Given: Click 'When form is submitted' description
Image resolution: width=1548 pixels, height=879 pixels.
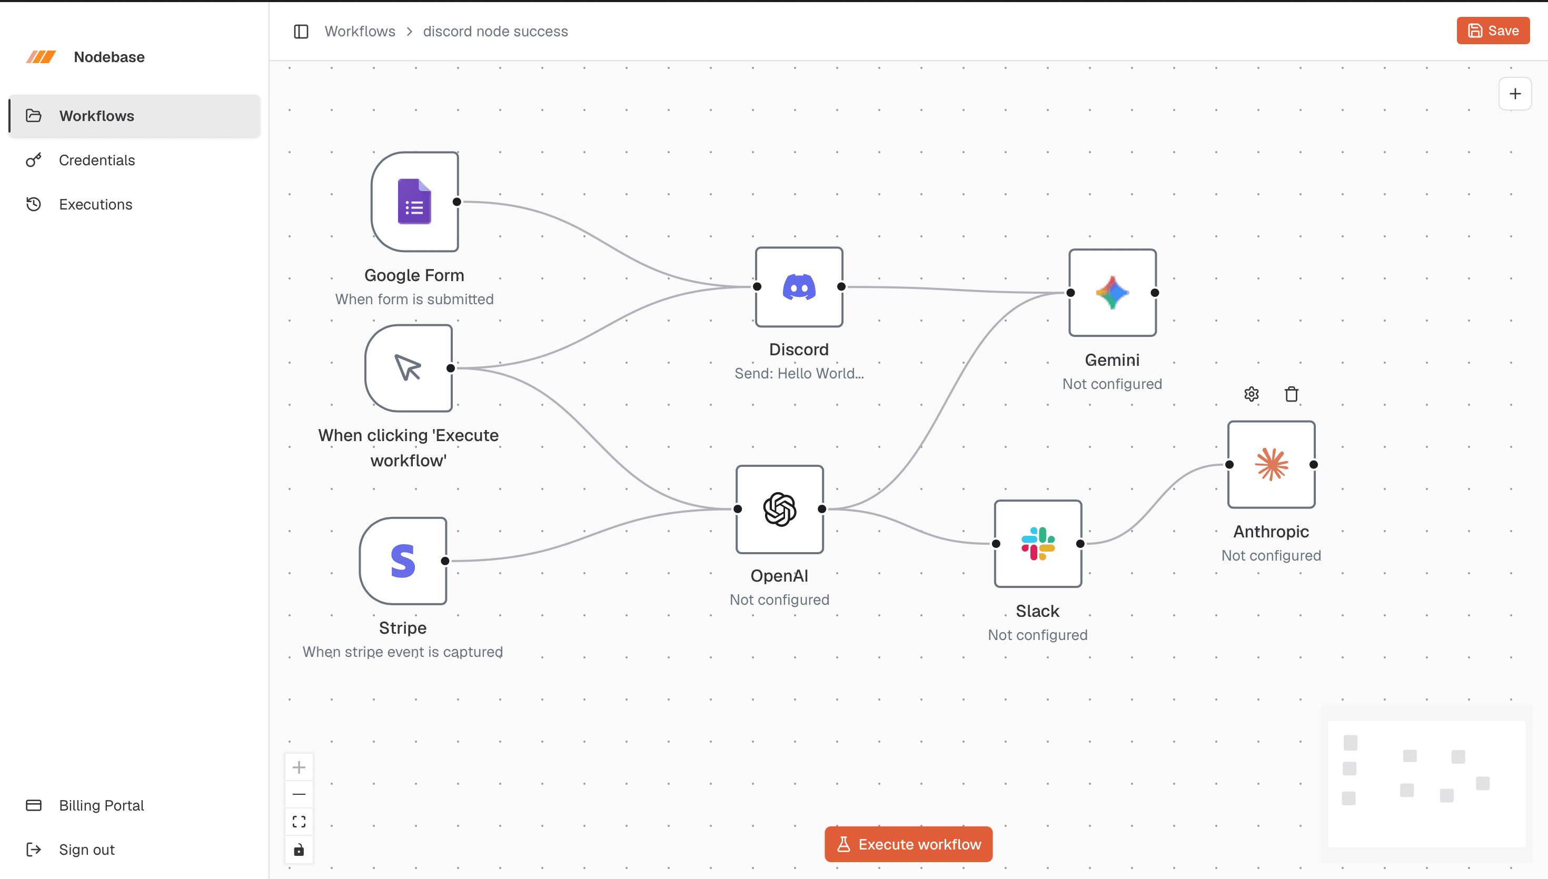Looking at the screenshot, I should 414,299.
